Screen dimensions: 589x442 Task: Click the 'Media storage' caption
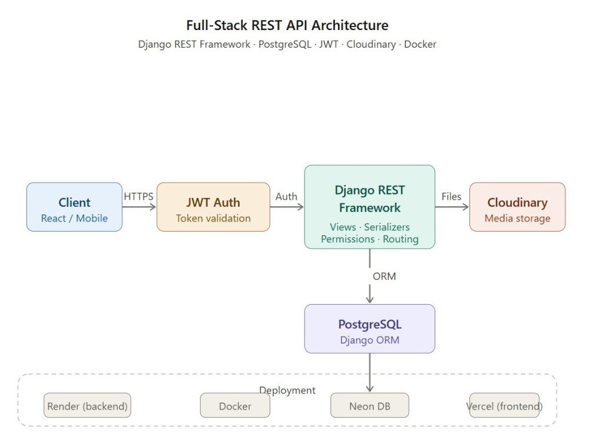click(517, 219)
